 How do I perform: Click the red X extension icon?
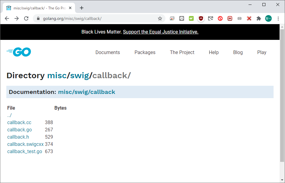coord(249,18)
